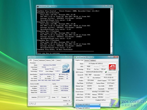Click the Multiplier value x 9.0
147x110 pixels.
click(x=43, y=88)
